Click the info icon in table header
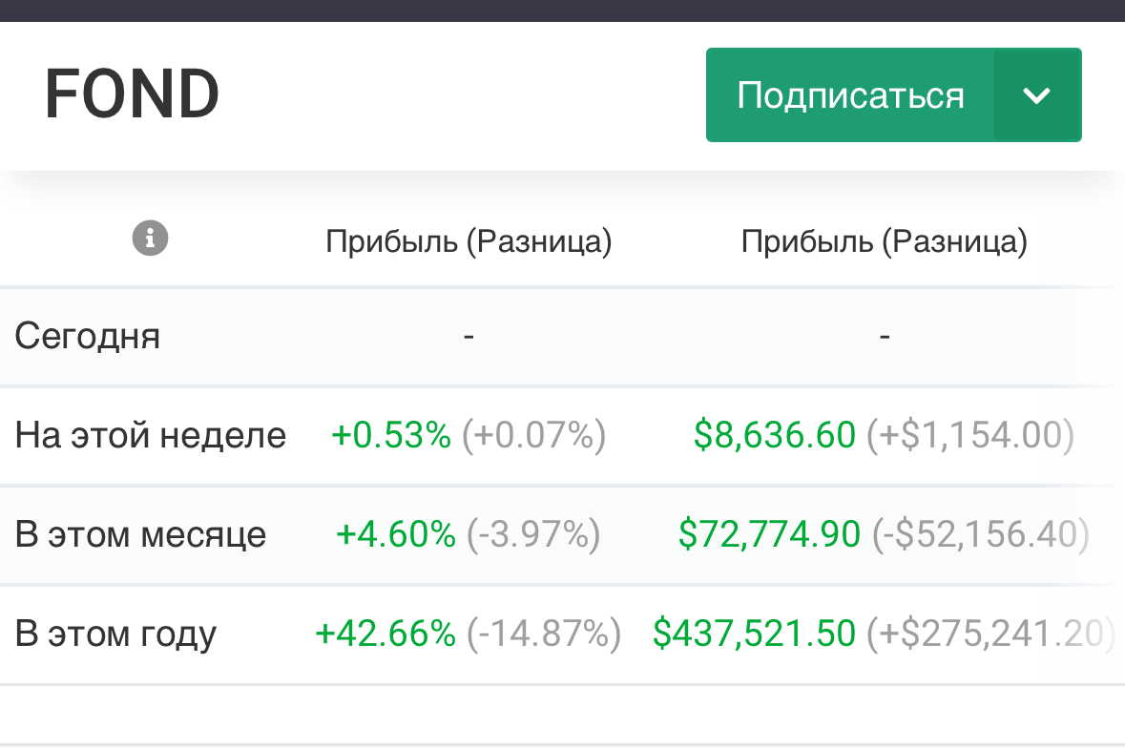The width and height of the screenshot is (1125, 748). point(150,238)
